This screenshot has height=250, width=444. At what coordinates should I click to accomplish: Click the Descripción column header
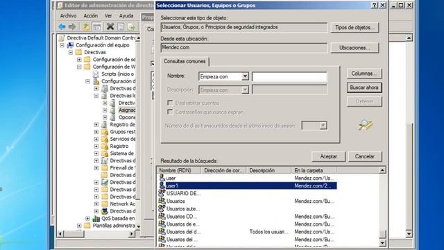pyautogui.click(x=268, y=170)
